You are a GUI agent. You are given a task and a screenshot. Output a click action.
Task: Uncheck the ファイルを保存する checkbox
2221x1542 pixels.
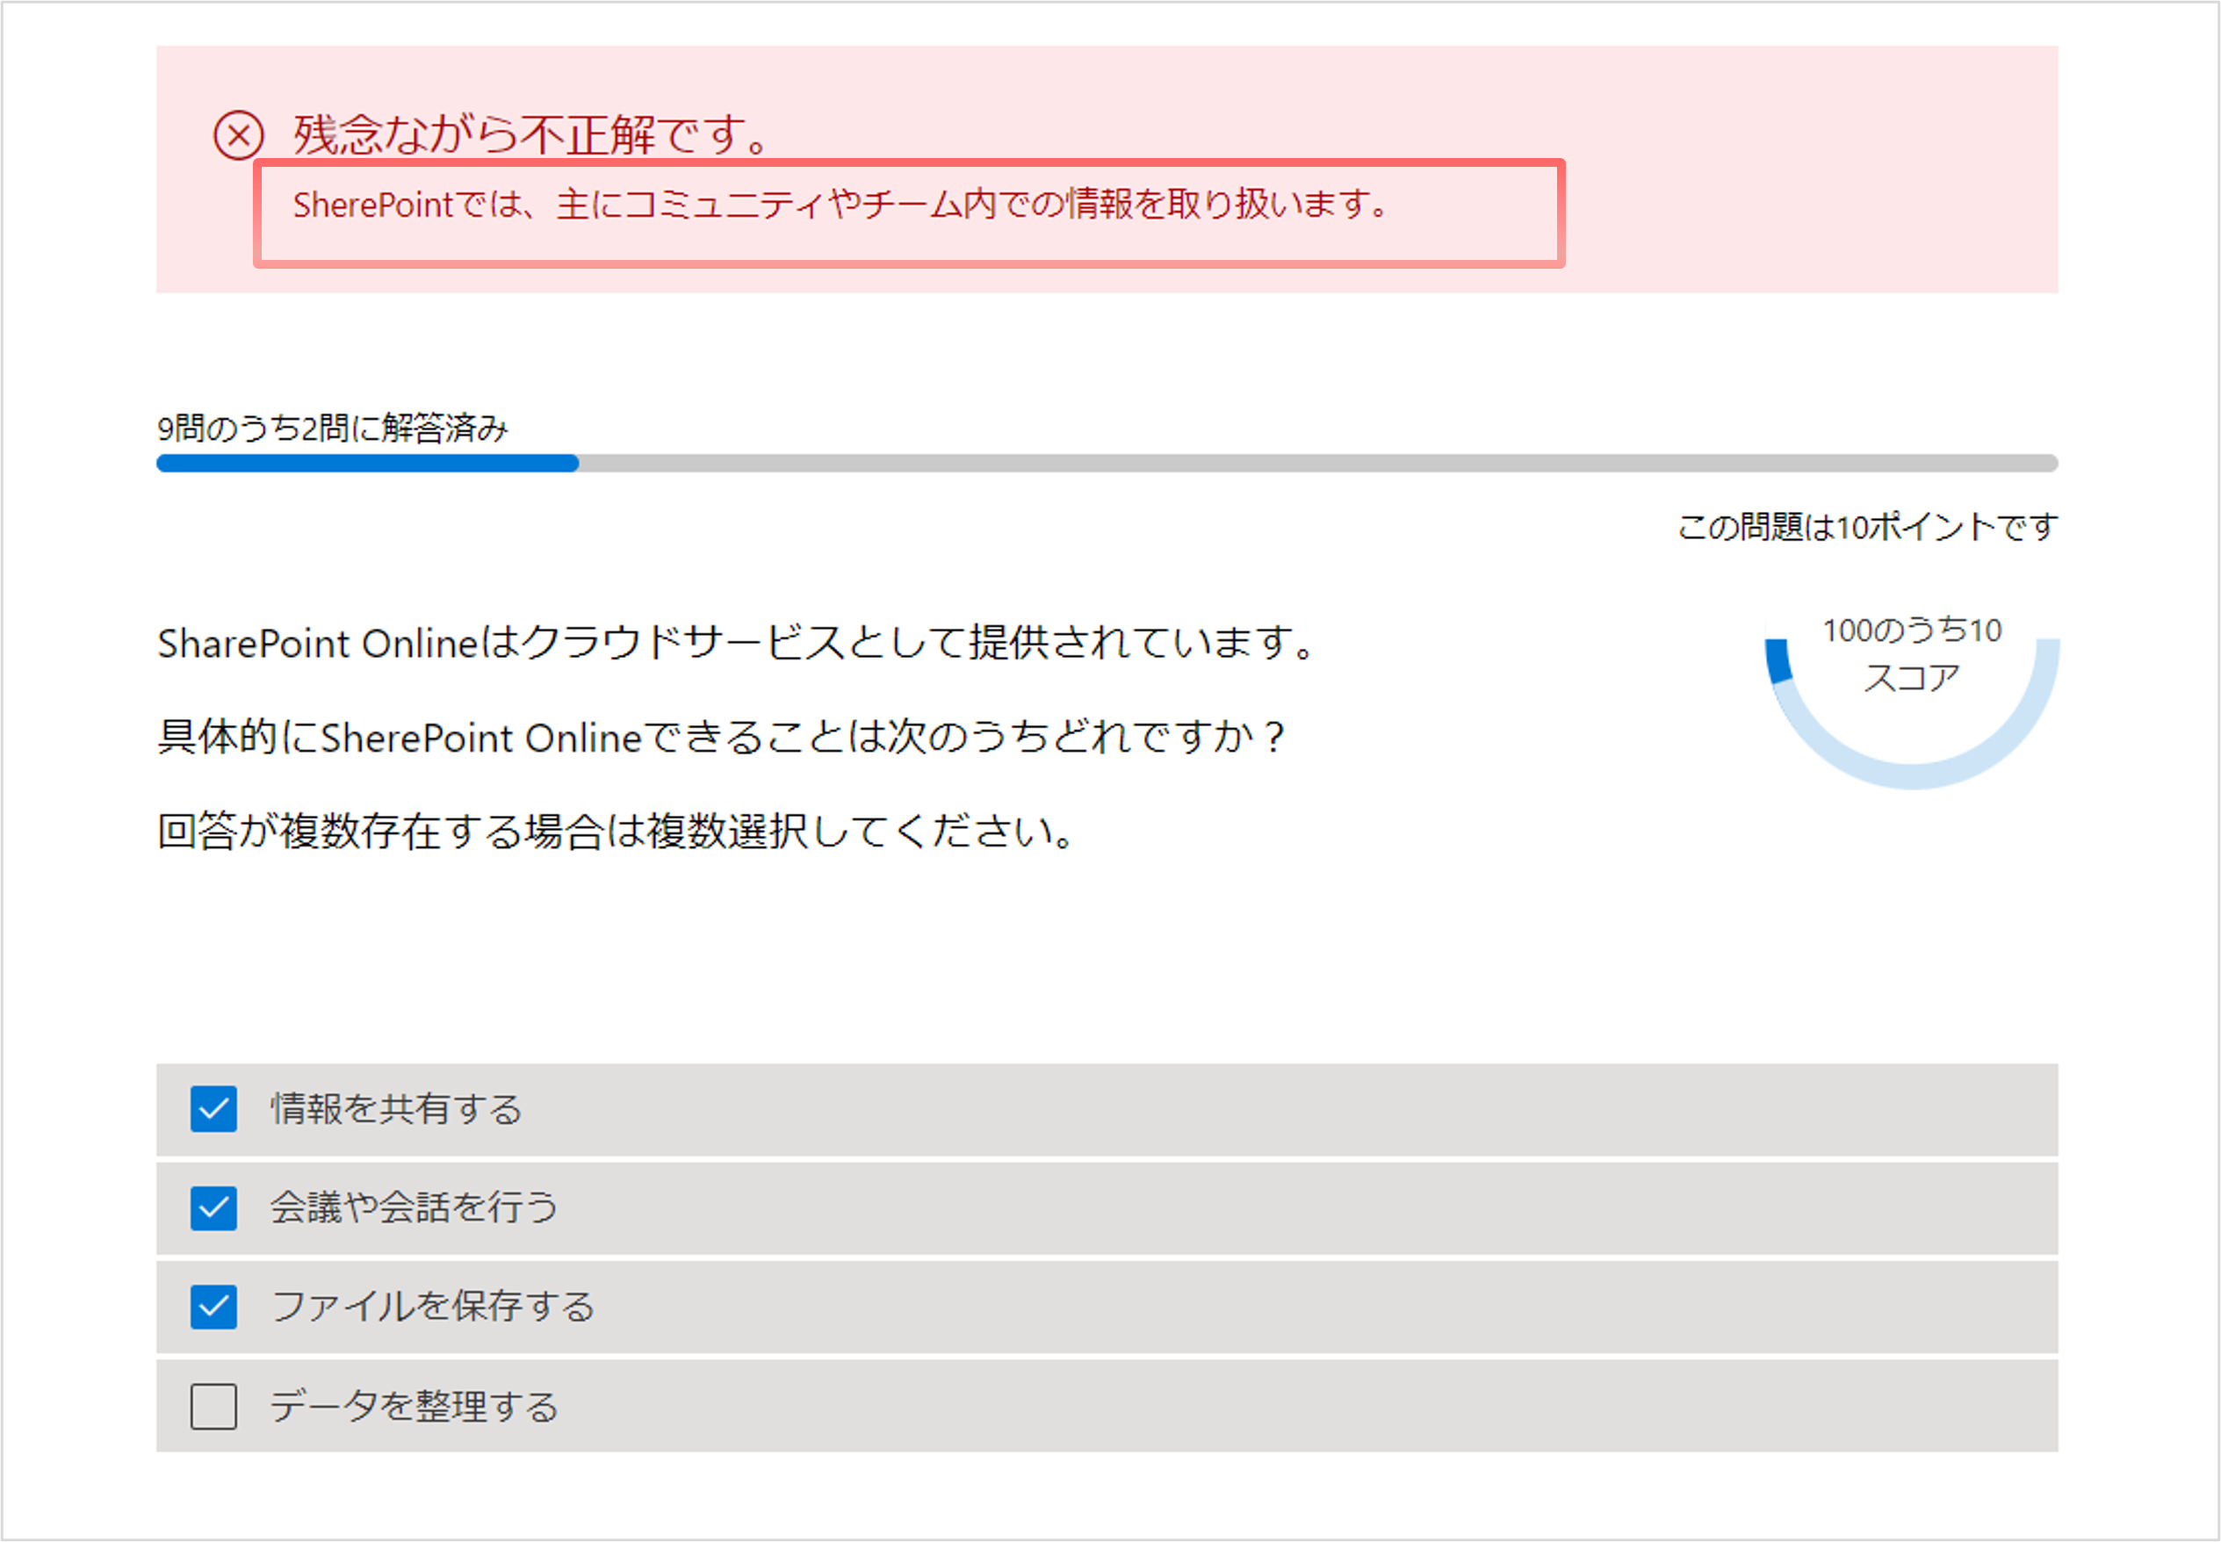click(x=213, y=1308)
